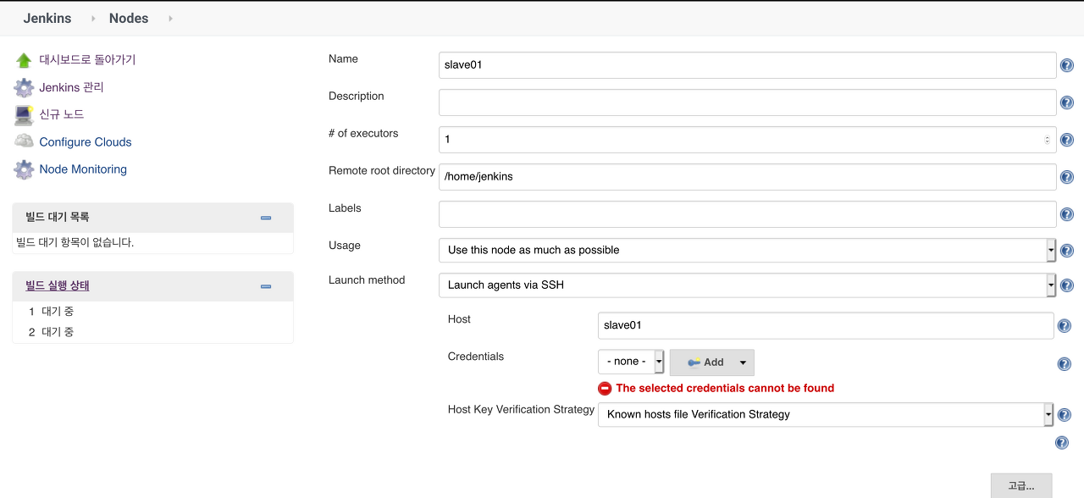Focus the Labels input field
1084x498 pixels.
(747, 213)
